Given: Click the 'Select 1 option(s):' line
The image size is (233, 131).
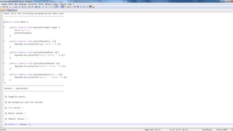Looking at the screenshot, I should click(16, 88).
